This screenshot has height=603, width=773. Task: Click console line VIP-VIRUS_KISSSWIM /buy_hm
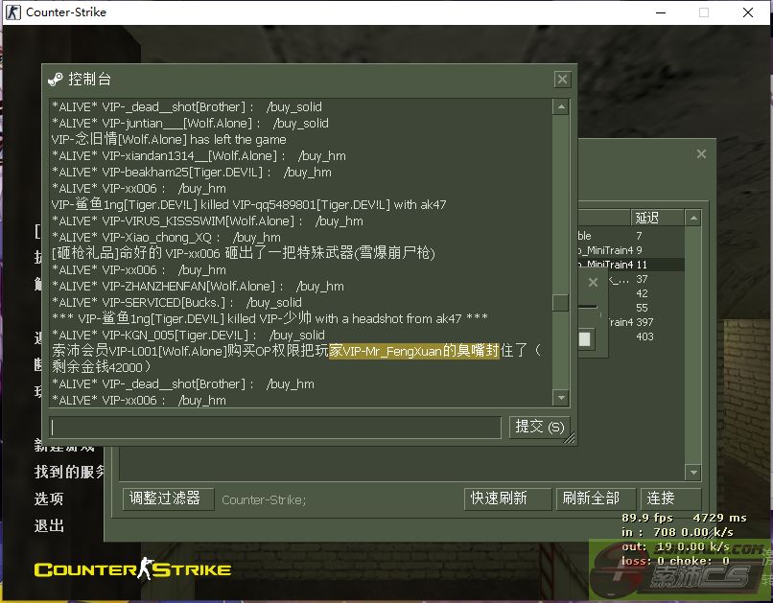207,220
